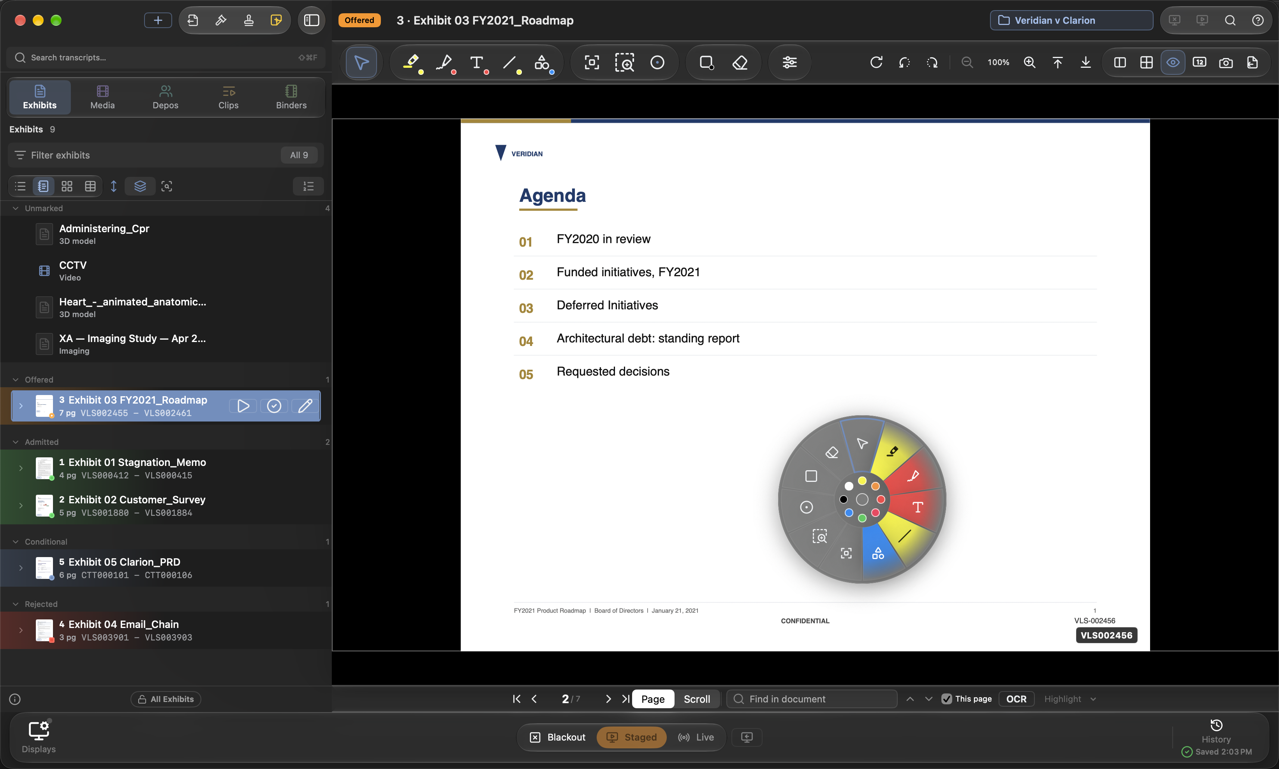Screen dimensions: 1279x769
Task: Toggle the This page checkbox
Action: 946,698
